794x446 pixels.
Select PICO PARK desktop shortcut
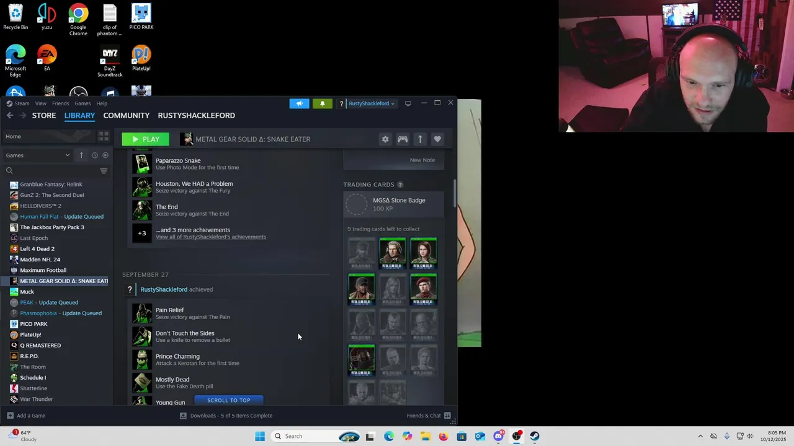(141, 17)
